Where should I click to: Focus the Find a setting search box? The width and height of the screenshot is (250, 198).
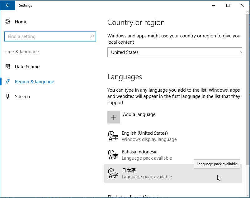[x=50, y=36]
